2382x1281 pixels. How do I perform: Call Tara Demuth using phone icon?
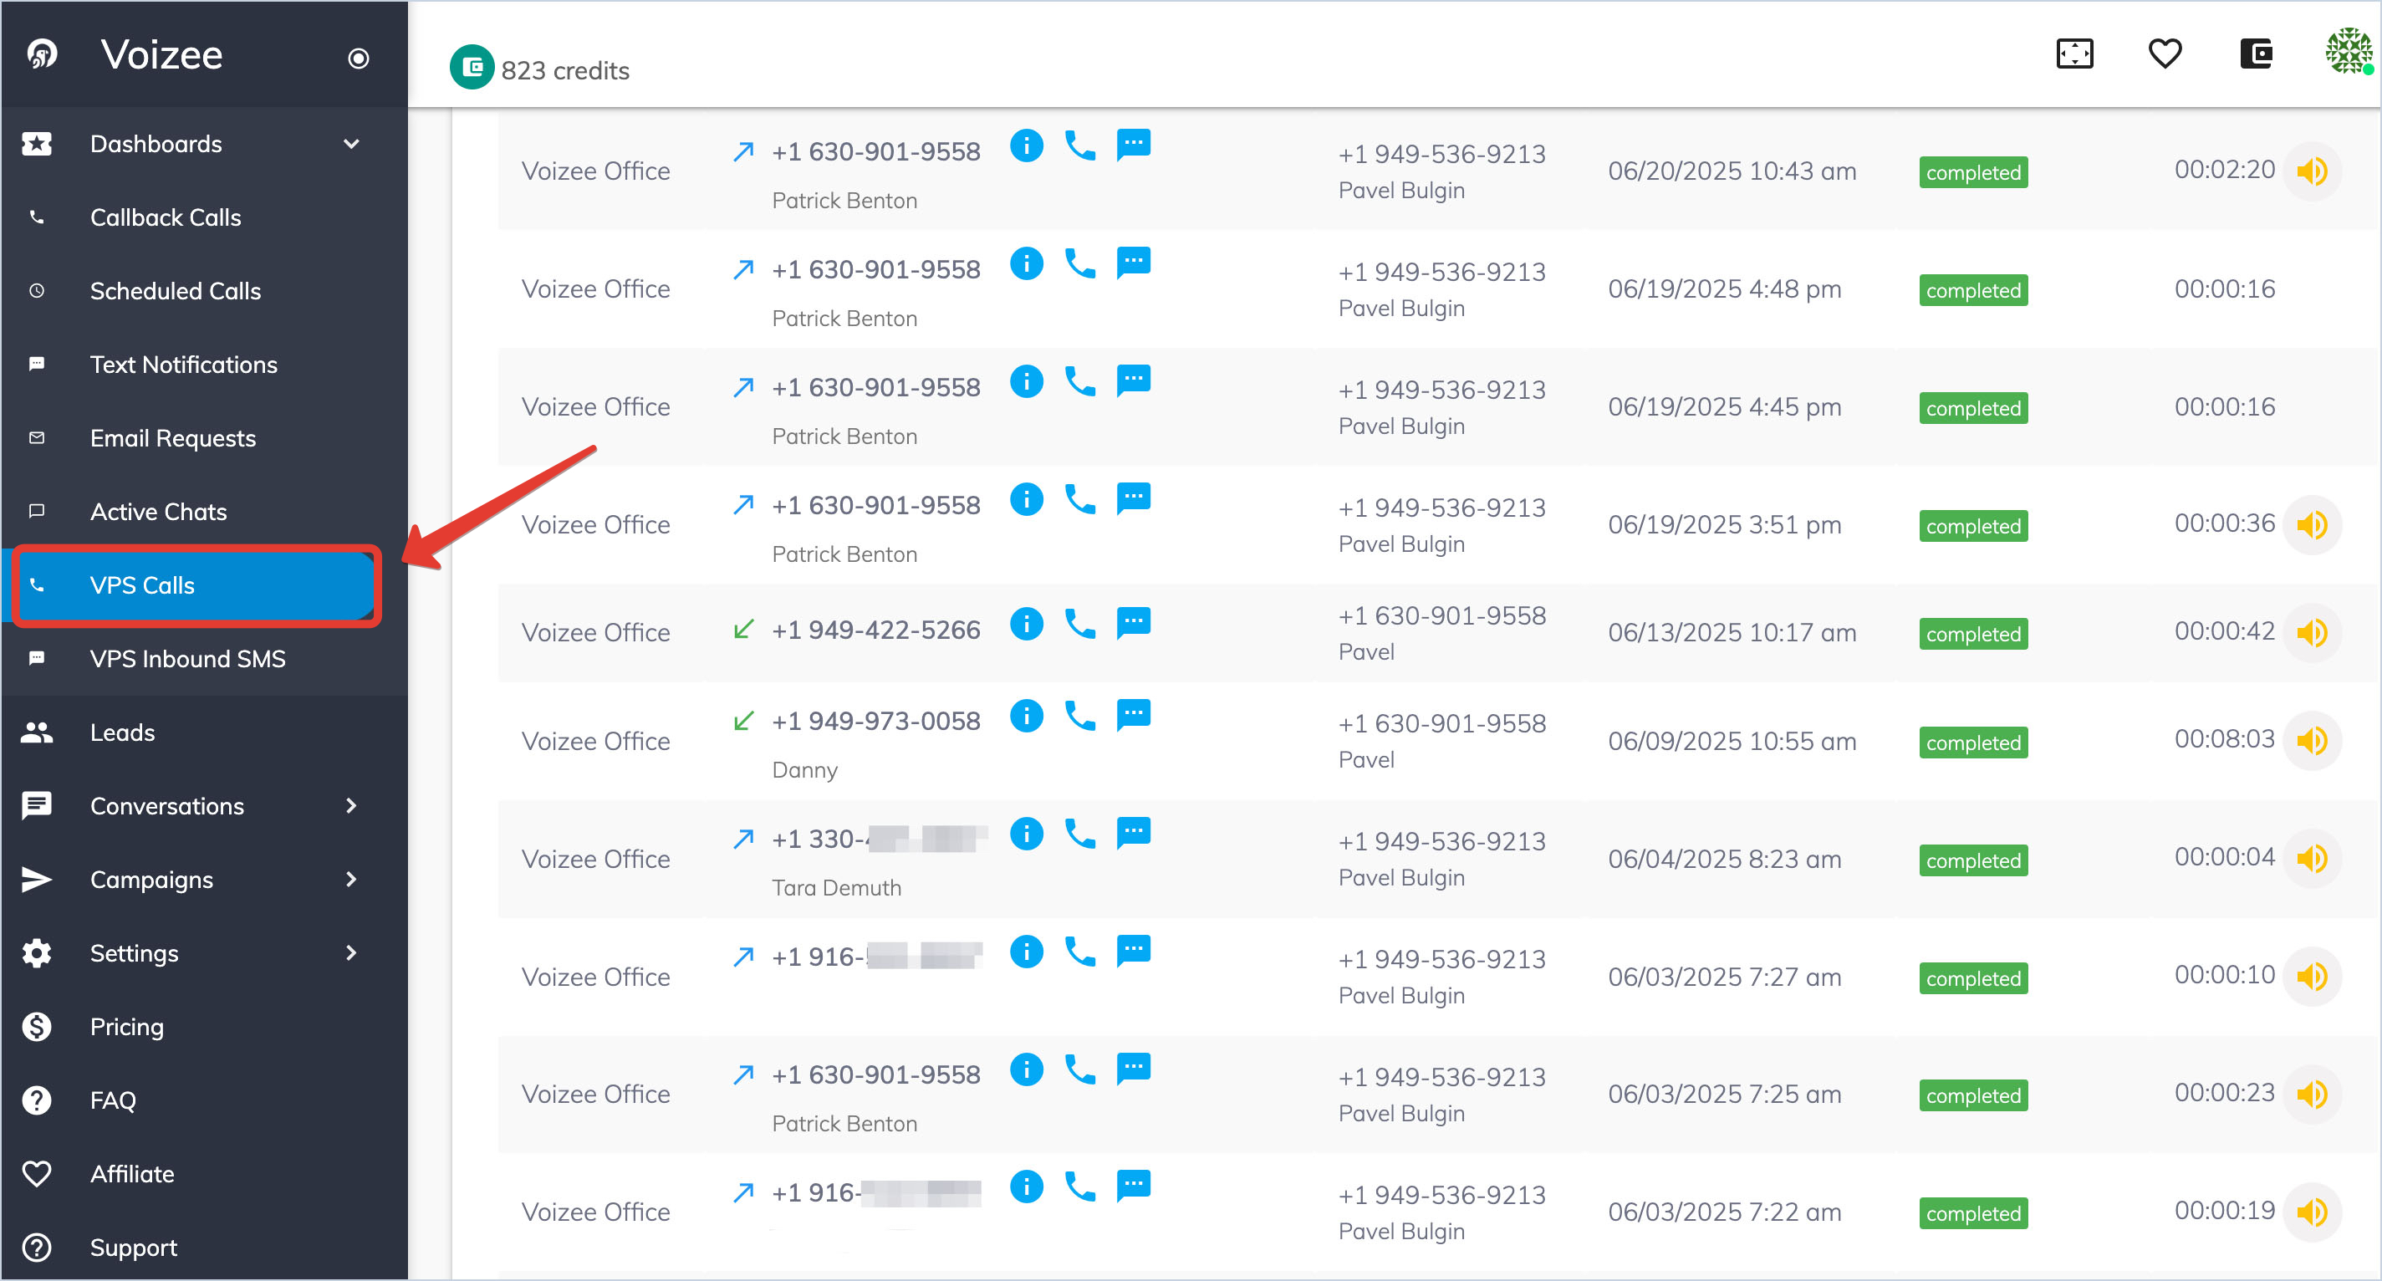[x=1080, y=834]
